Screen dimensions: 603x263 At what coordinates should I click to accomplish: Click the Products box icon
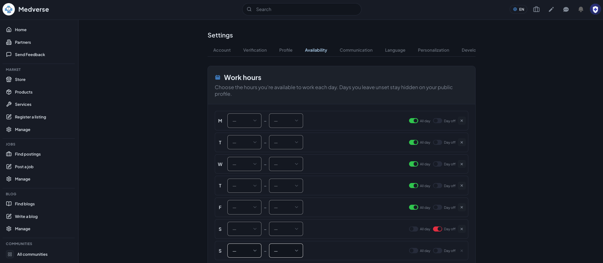[x=9, y=92]
